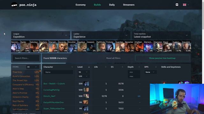
Task: Filter by Guardian class portrait
Action: click(120, 47)
